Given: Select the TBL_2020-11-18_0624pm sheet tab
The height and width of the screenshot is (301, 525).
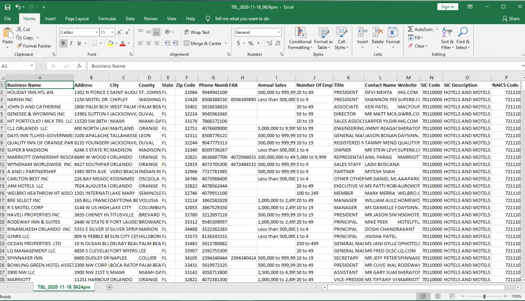Looking at the screenshot, I should pos(64,287).
